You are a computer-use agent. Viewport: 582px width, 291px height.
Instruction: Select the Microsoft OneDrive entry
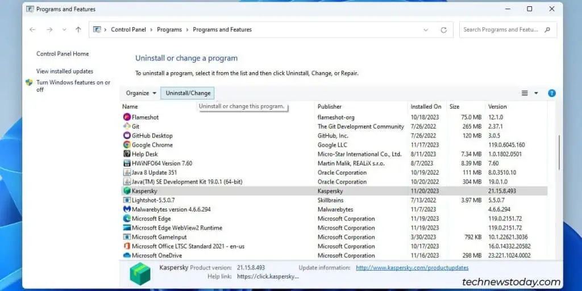click(157, 256)
